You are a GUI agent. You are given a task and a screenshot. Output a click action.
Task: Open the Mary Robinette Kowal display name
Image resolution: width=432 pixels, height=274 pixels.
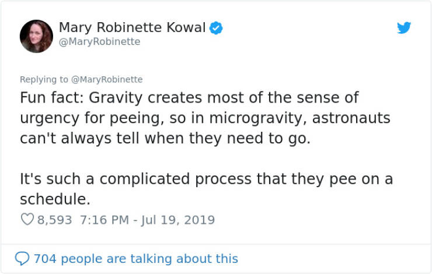(x=133, y=27)
